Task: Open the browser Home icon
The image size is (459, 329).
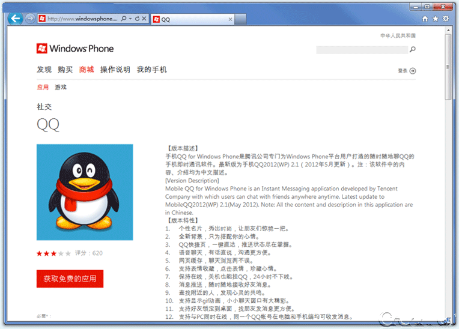Action: click(x=425, y=19)
